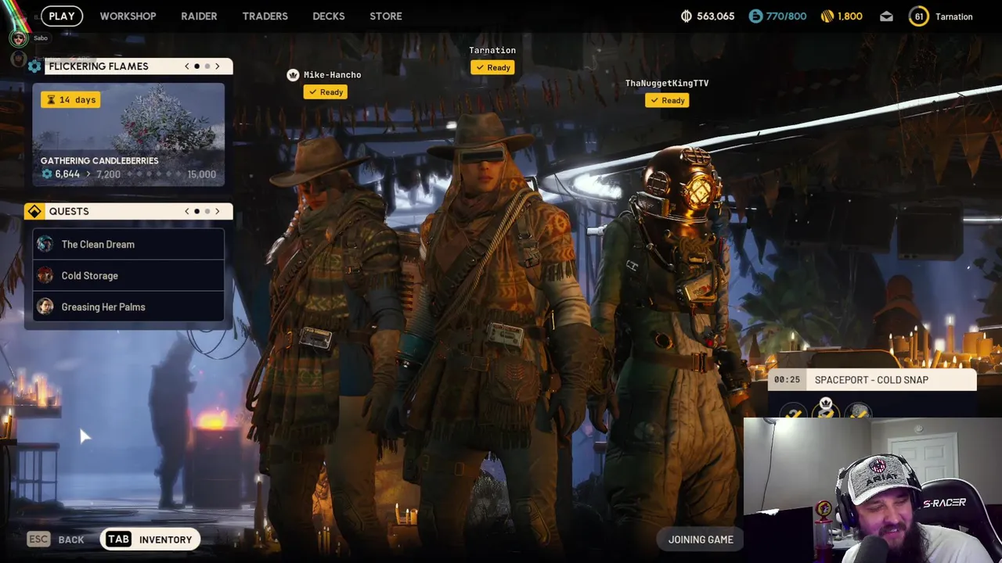Open the Gathering Candleberries event card
This screenshot has width=1002, height=563.
click(128, 134)
